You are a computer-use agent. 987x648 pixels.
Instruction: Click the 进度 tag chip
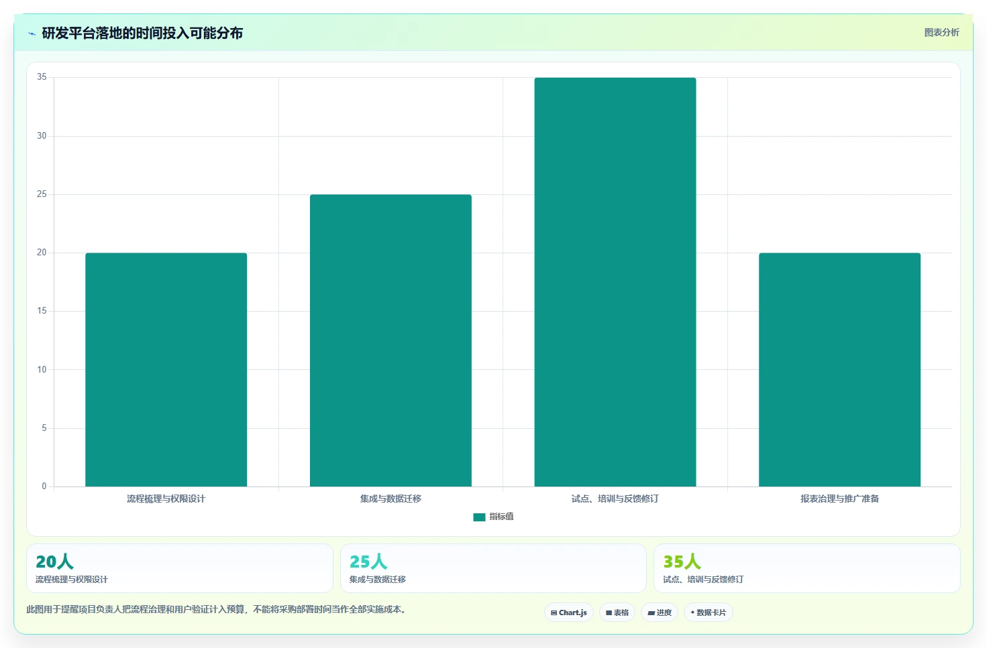660,612
